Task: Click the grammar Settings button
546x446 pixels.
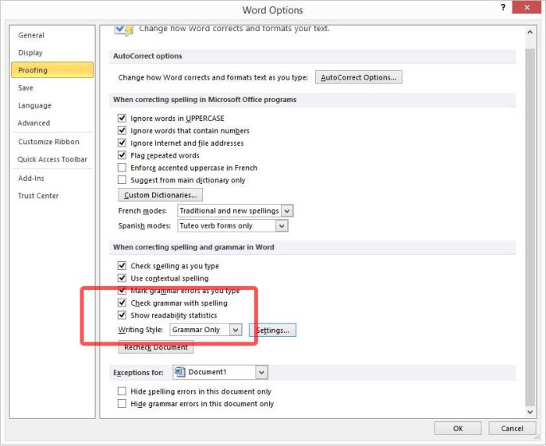Action: point(272,331)
